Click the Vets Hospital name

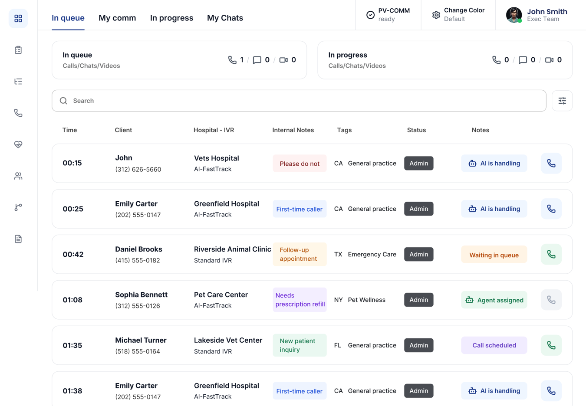216,158
